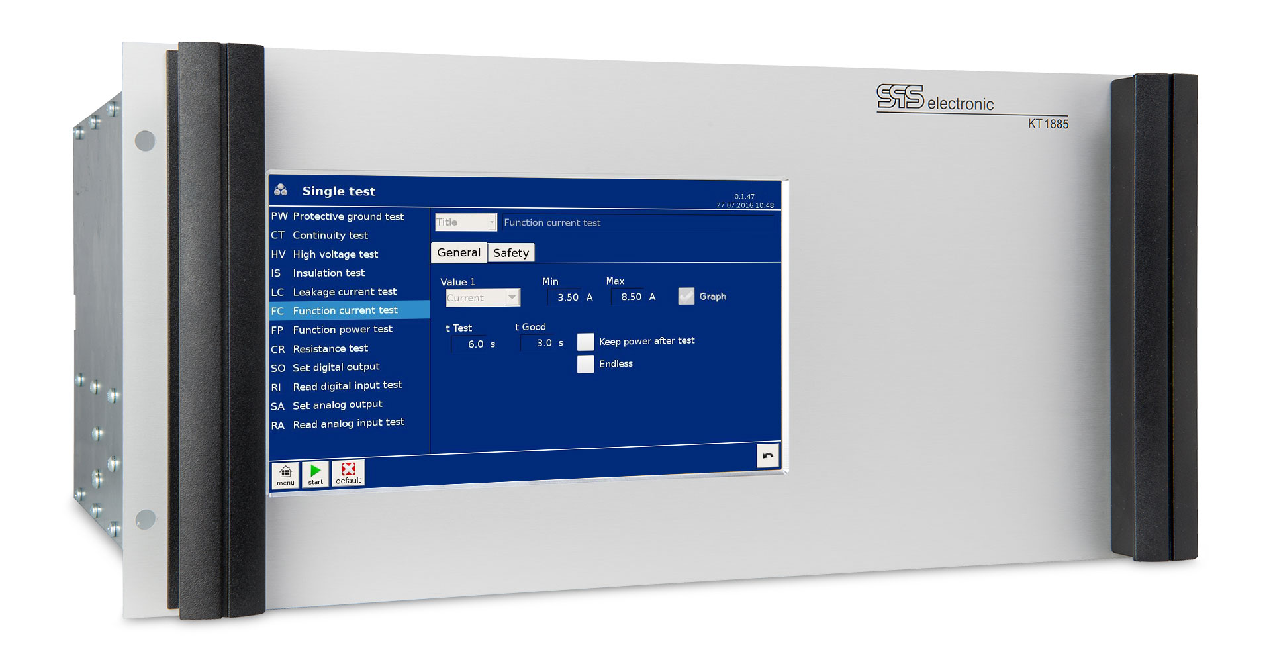
Task: Click the three-circle logo beside Single test
Action: [281, 191]
